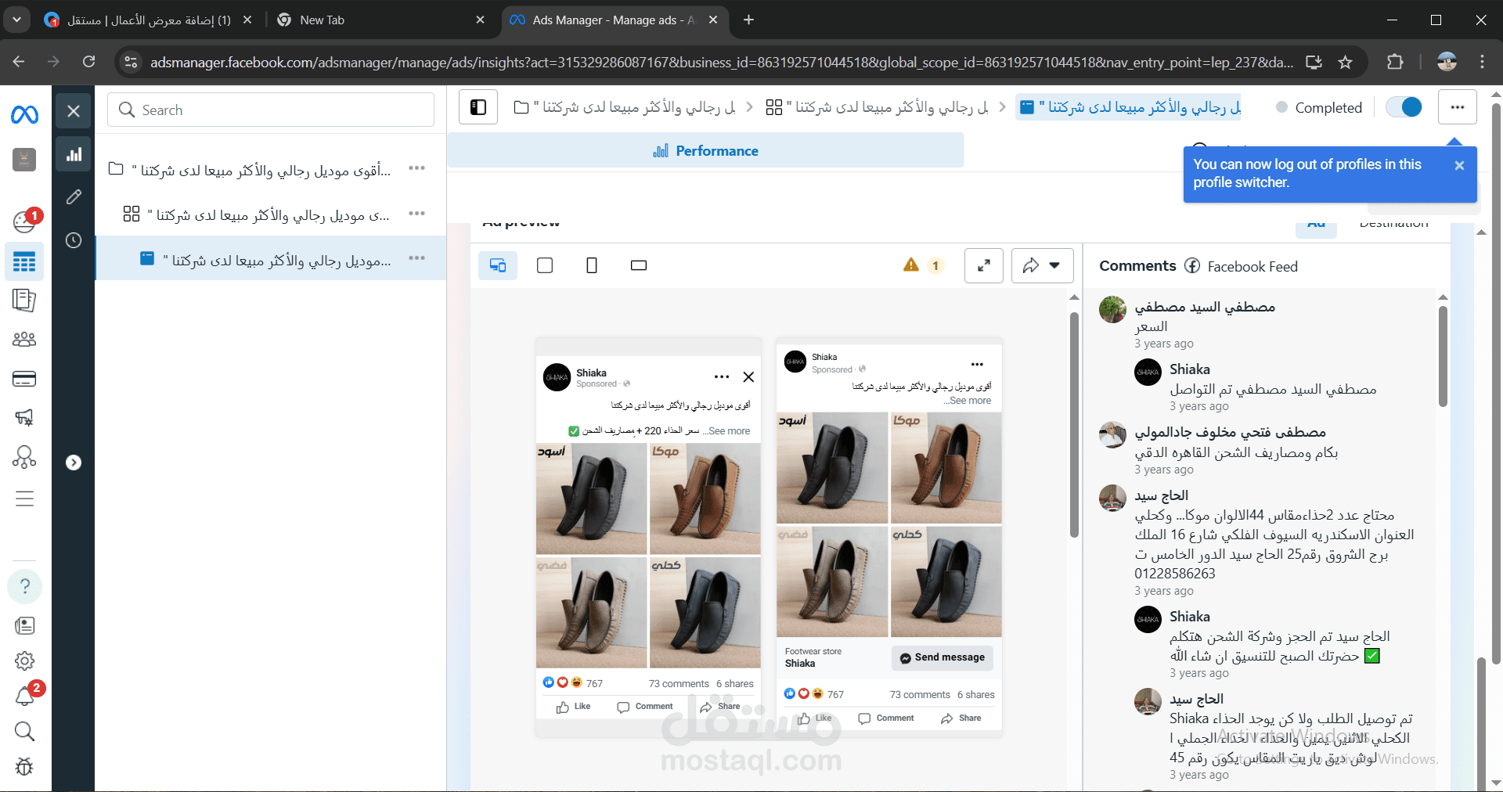1503x792 pixels.
Task: Open the Audiences people icon
Action: (x=24, y=339)
